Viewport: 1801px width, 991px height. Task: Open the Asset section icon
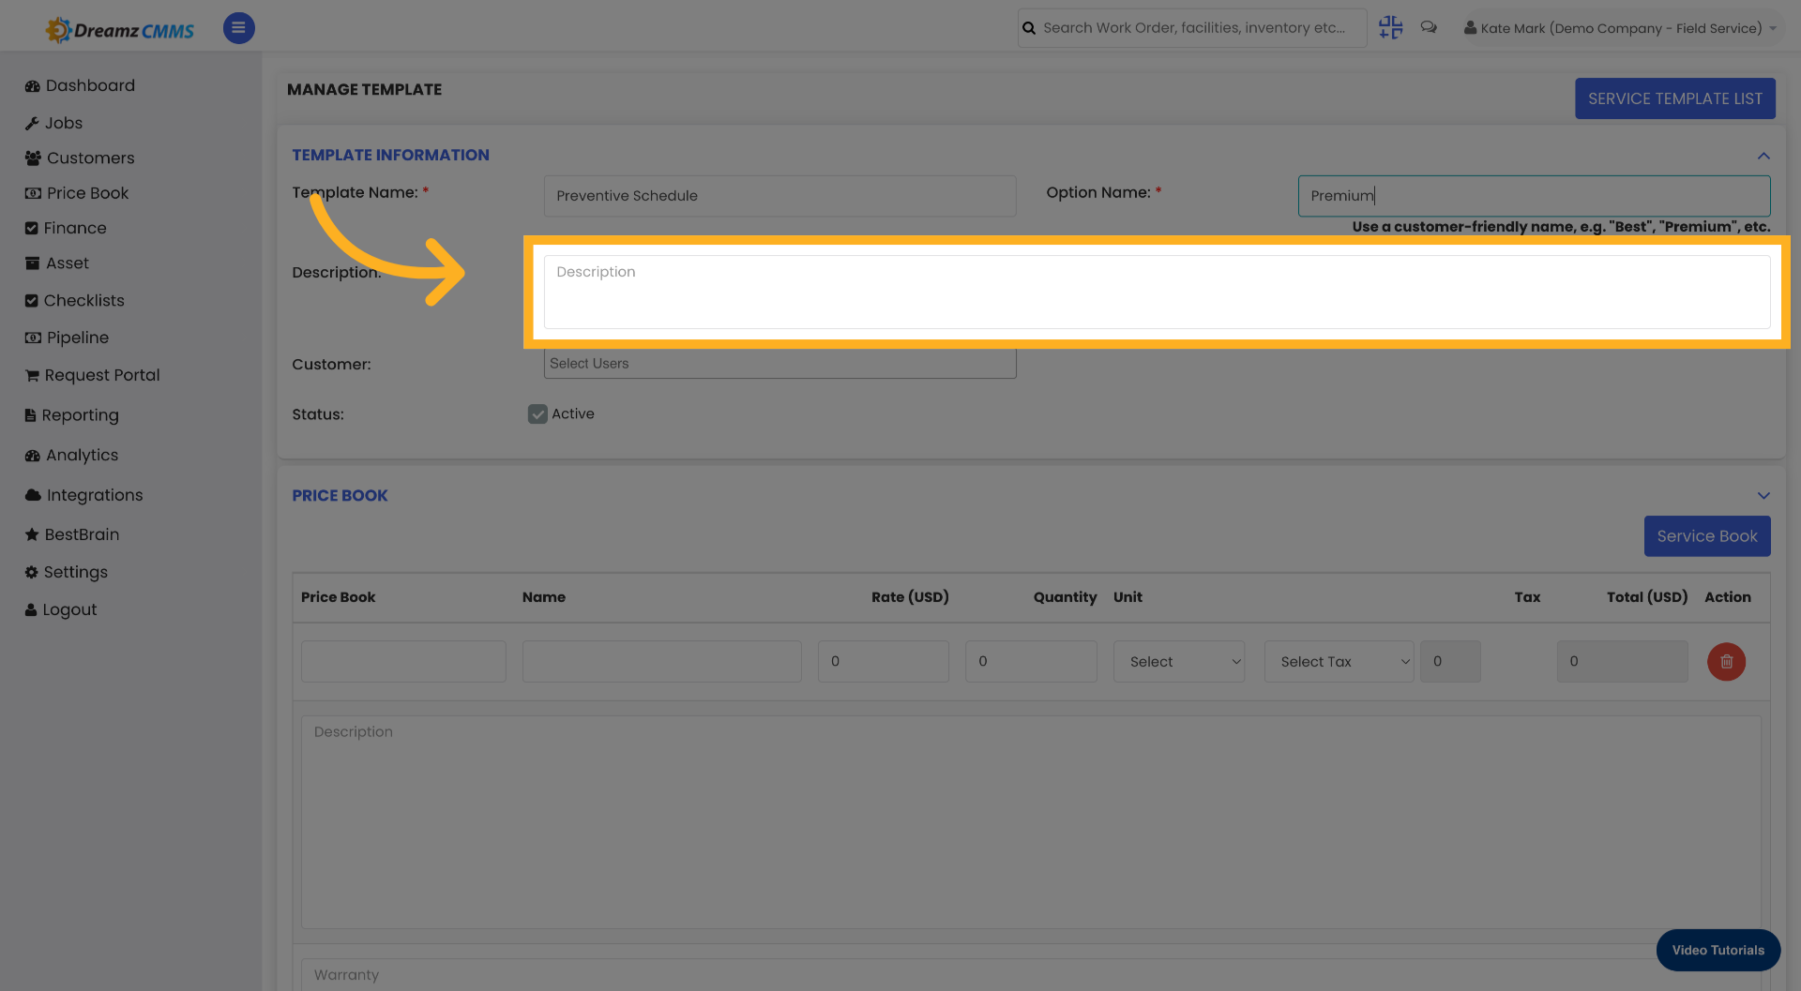pos(32,263)
